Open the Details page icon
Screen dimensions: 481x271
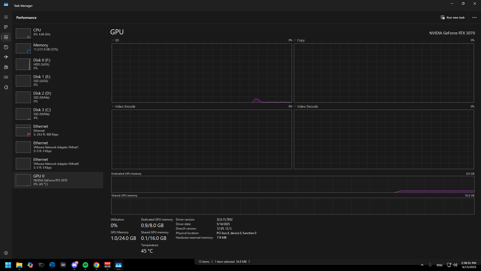[x=6, y=77]
